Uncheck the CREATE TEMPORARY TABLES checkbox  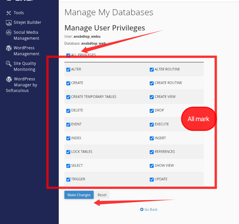click(x=68, y=97)
